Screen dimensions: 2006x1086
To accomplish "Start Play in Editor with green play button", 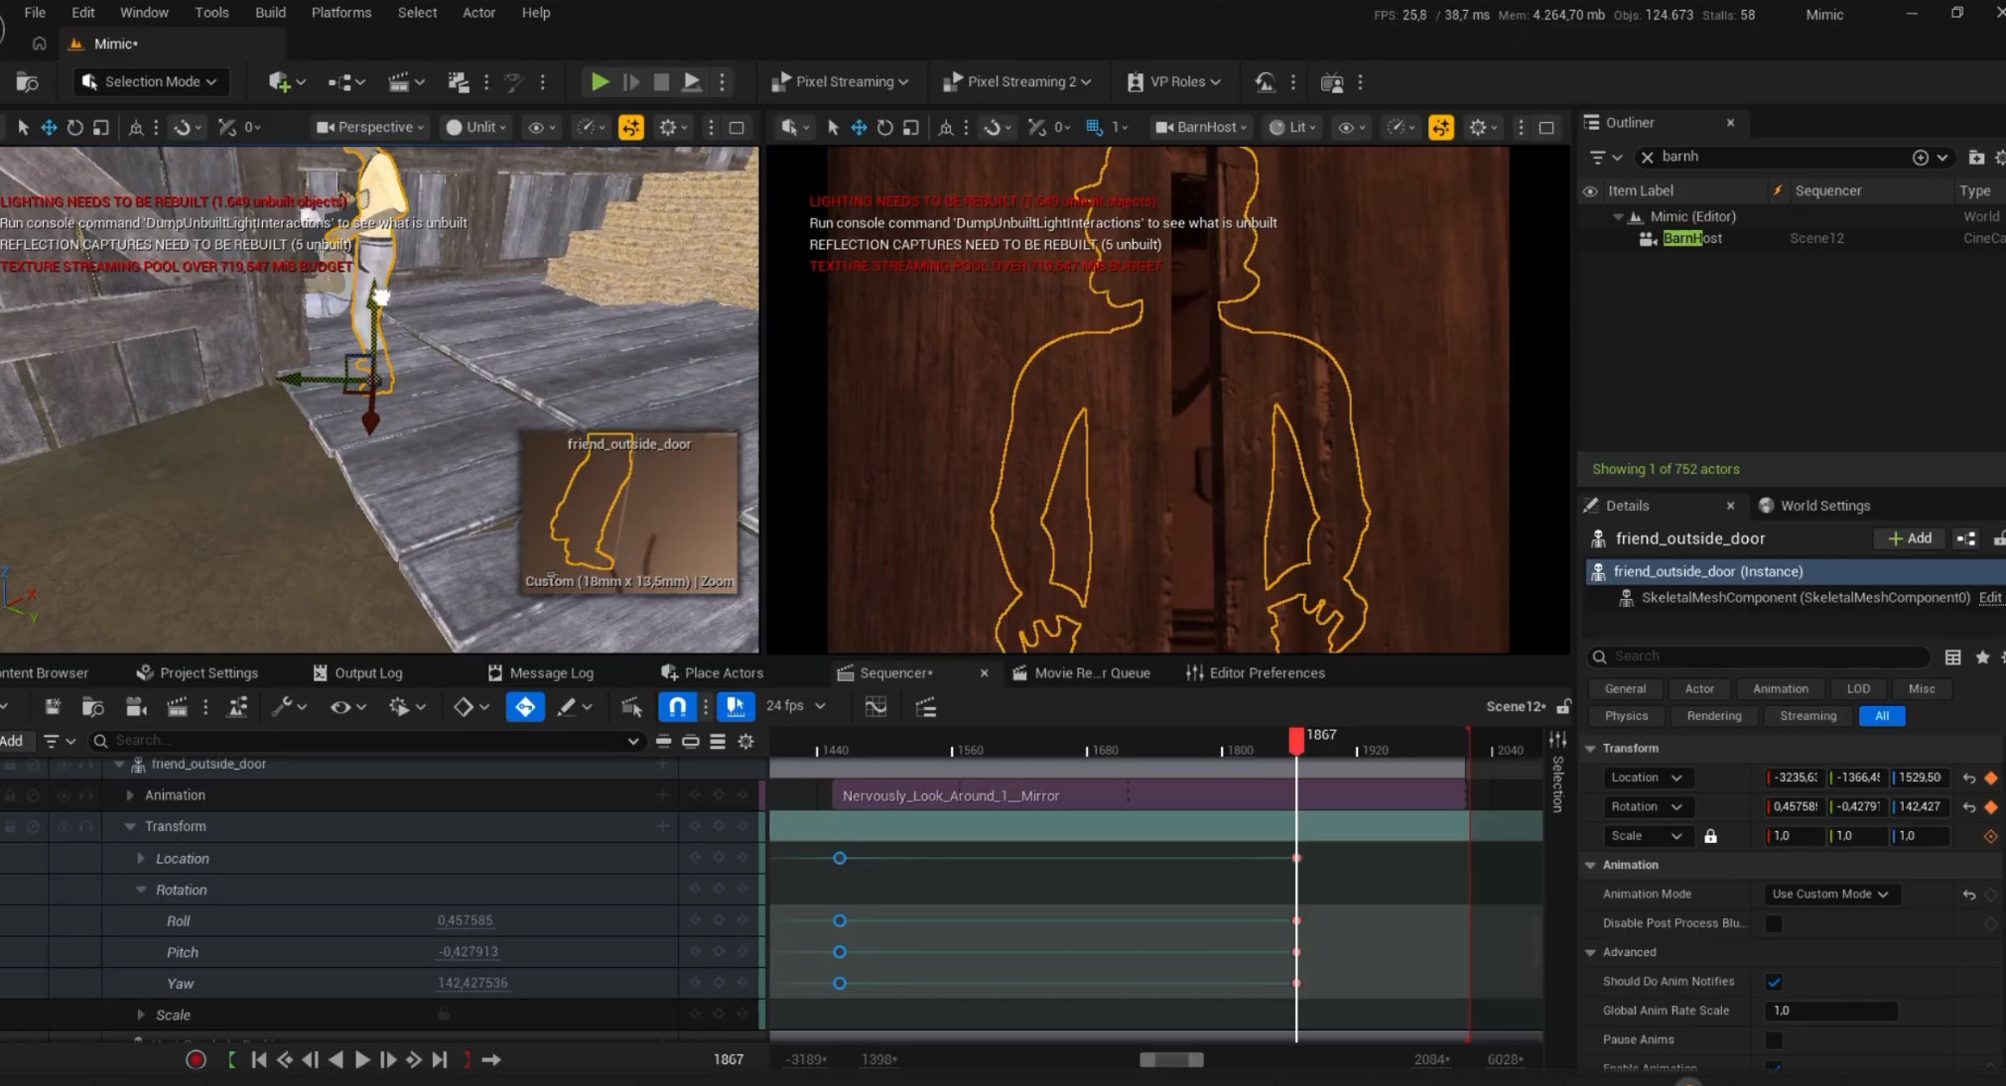I will click(x=600, y=82).
